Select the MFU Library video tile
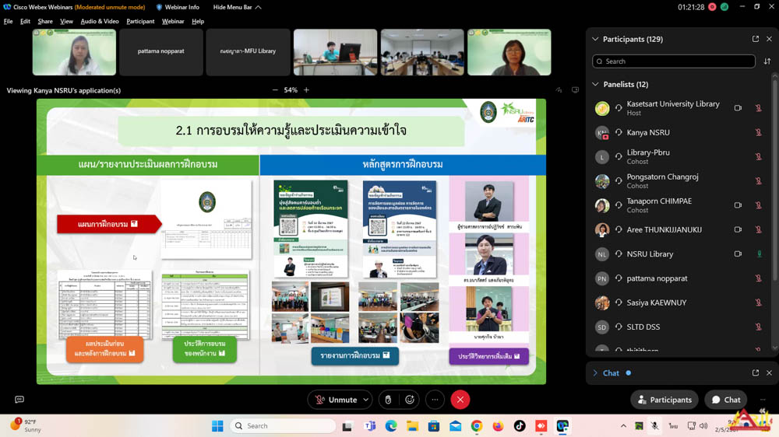Viewport: 779px width, 437px height. click(248, 52)
